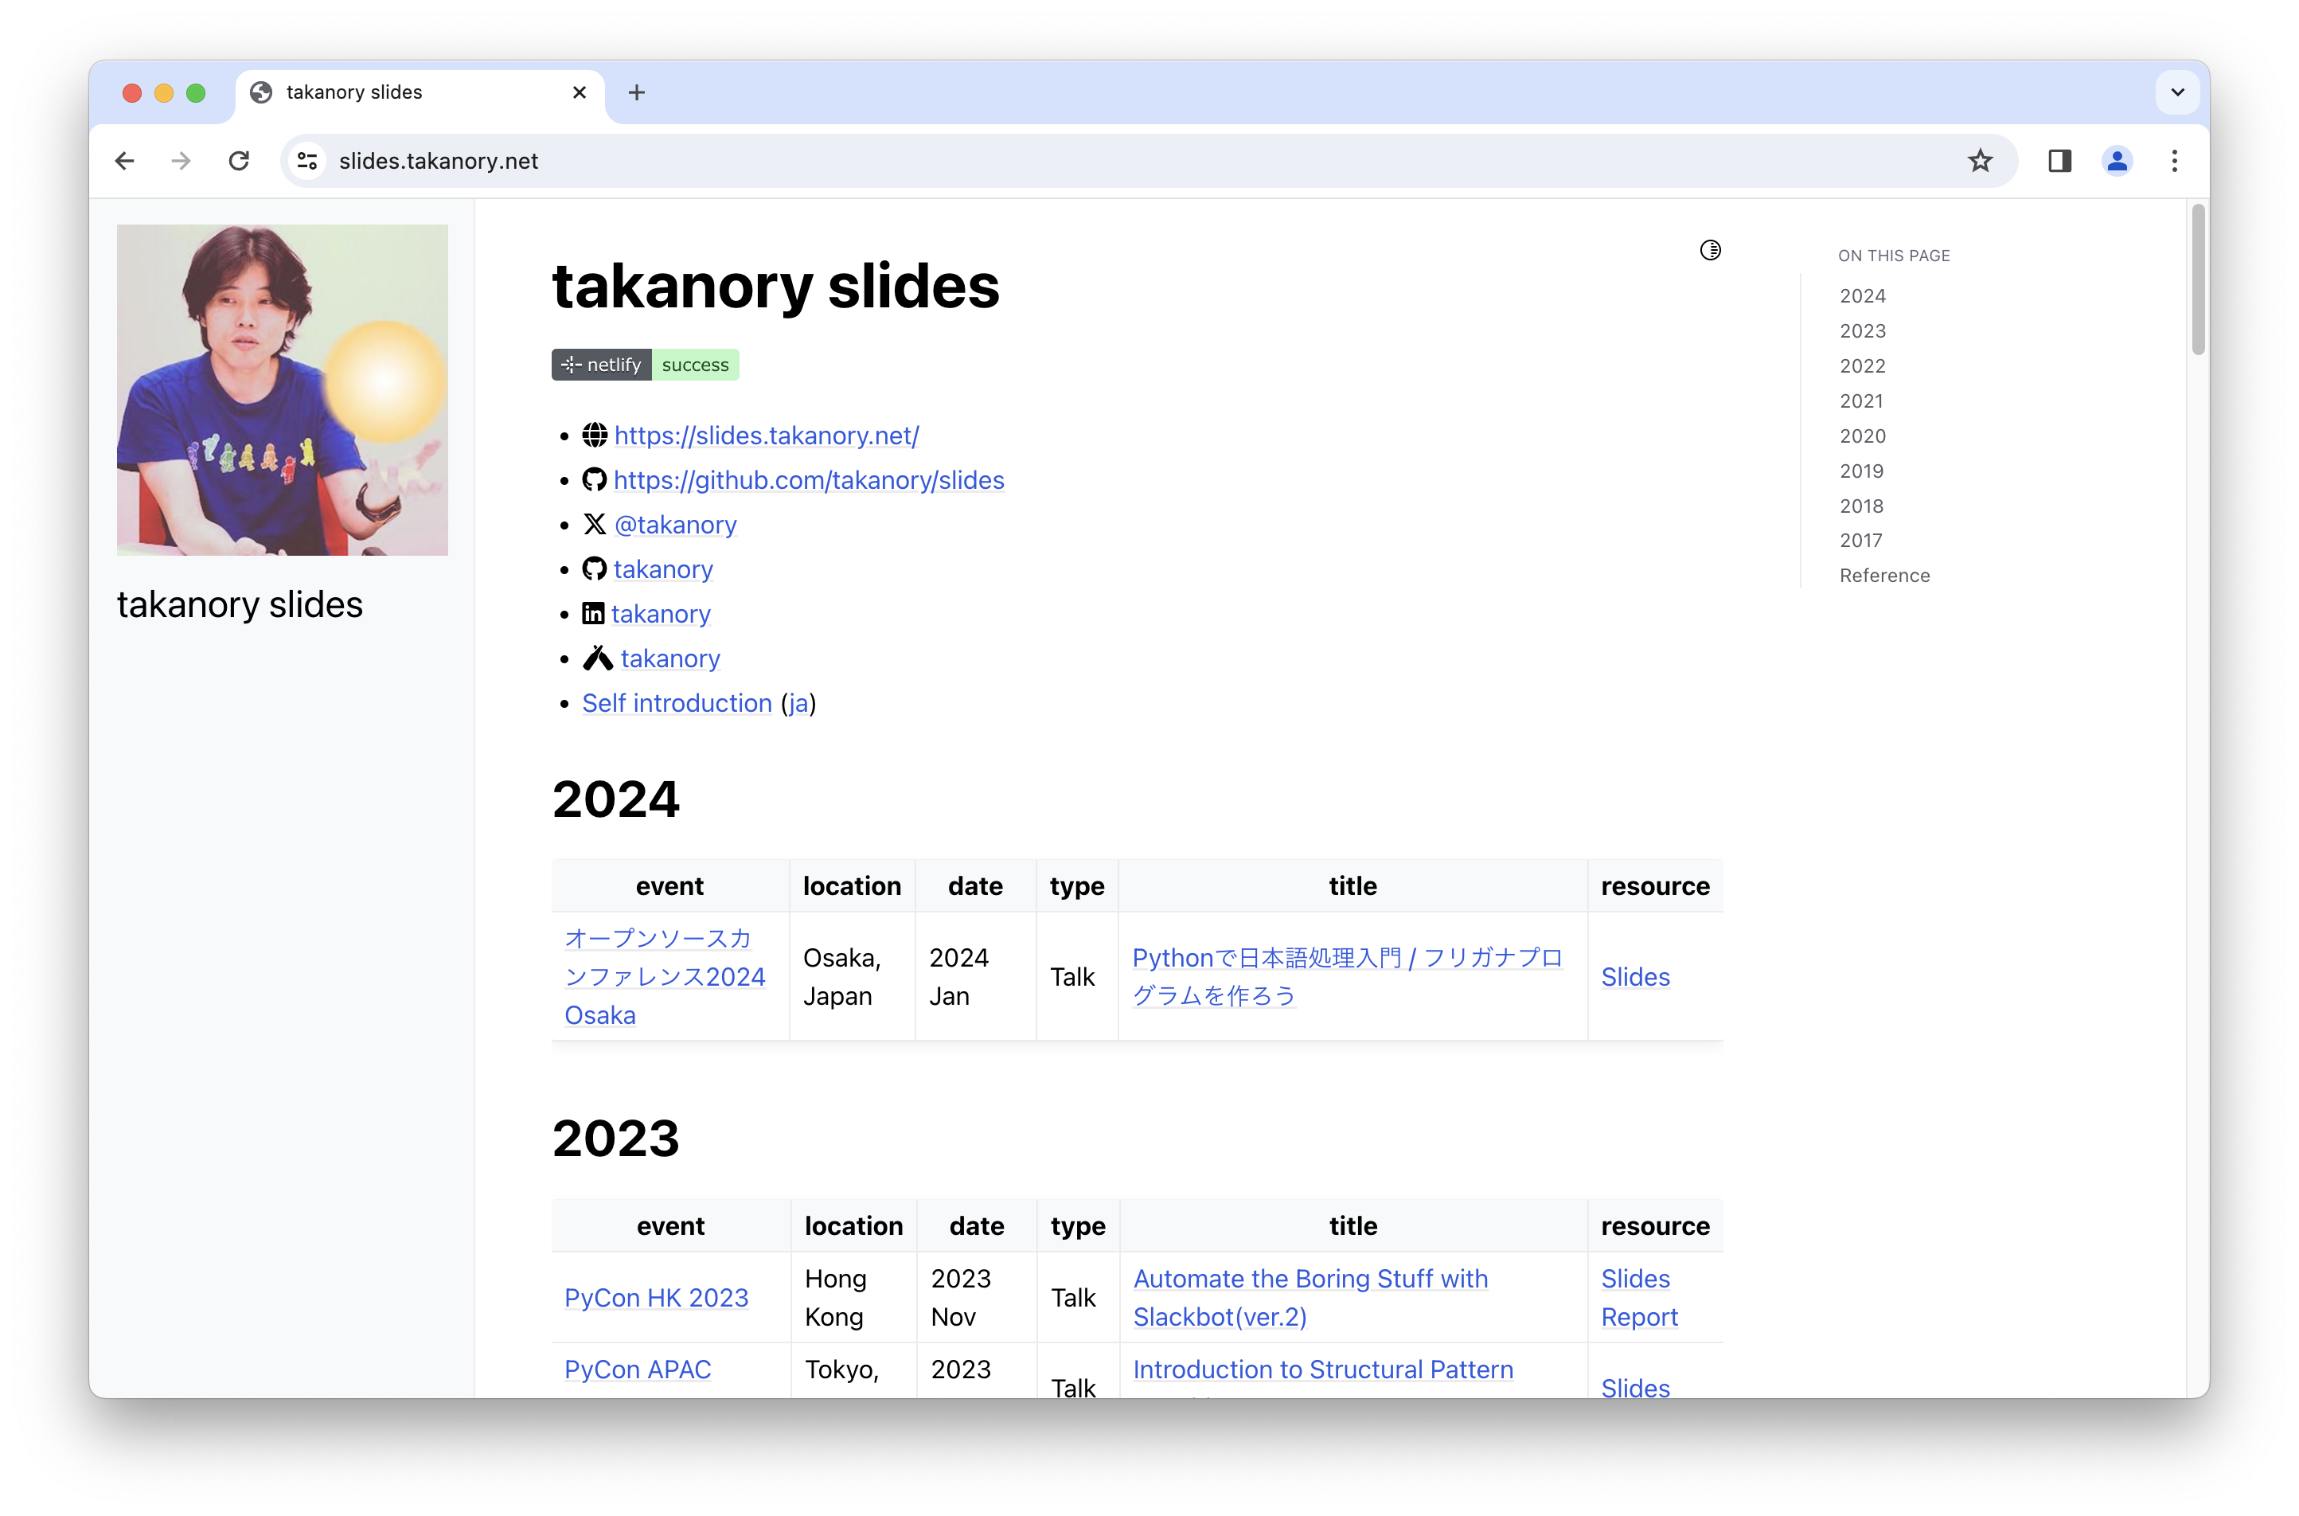Click the new tab plus button
2299x1516 pixels.
[636, 92]
